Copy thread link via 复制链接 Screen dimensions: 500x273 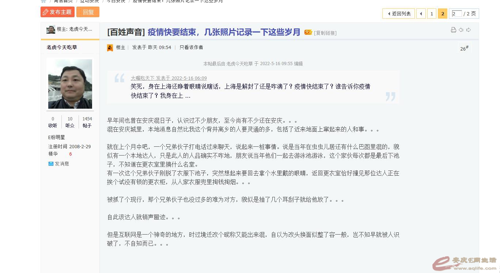(325, 33)
